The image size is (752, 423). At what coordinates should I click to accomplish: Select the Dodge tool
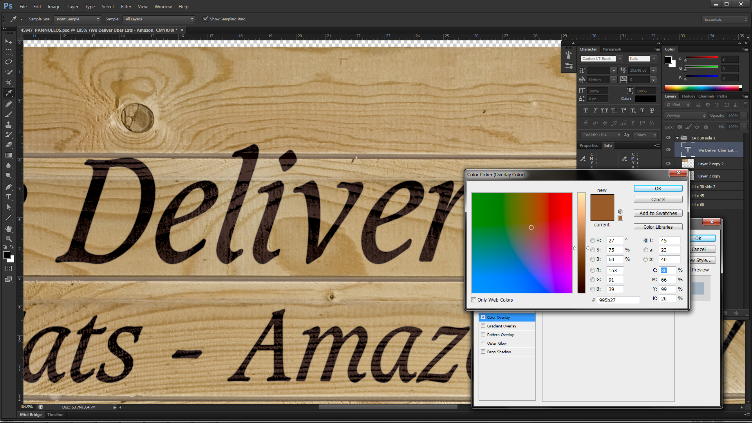(8, 175)
